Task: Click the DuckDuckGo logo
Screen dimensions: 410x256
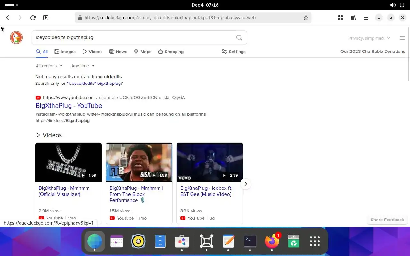Action: coord(16,37)
